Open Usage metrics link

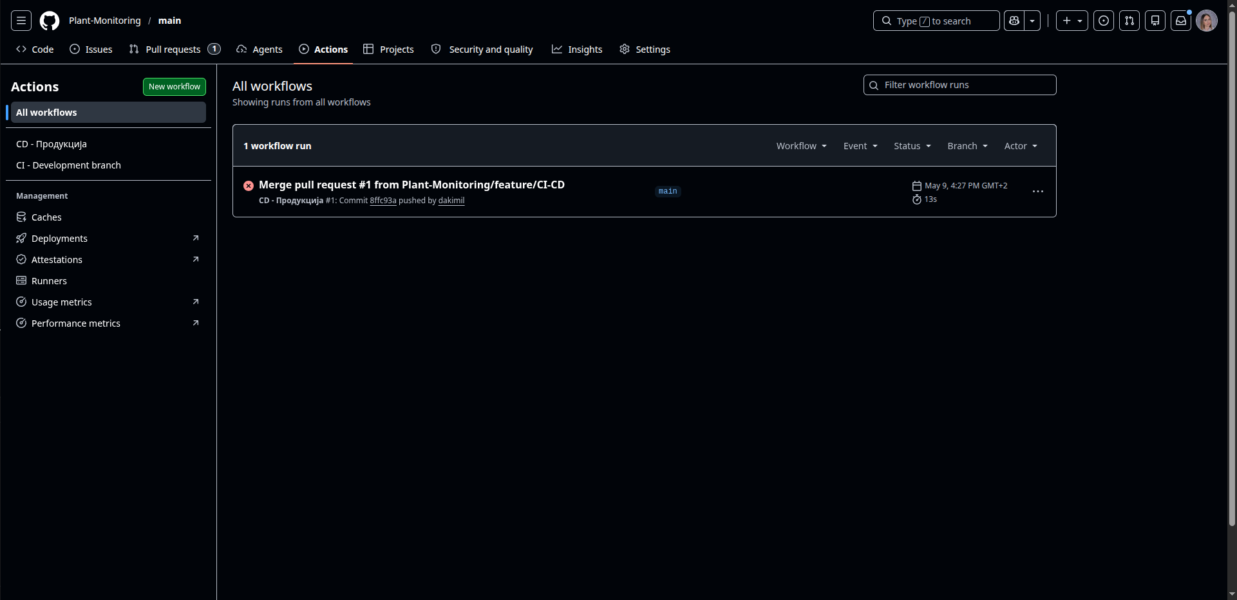108,302
